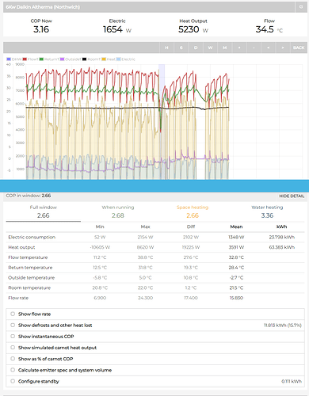309x396 pixels.
Task: Enable Show instantaneous COP option
Action: click(13, 337)
